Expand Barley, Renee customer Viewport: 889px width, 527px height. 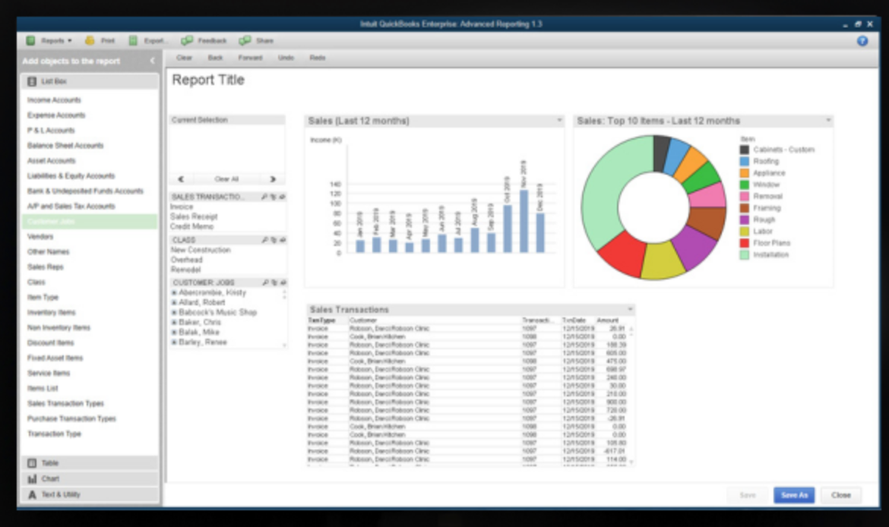(174, 342)
